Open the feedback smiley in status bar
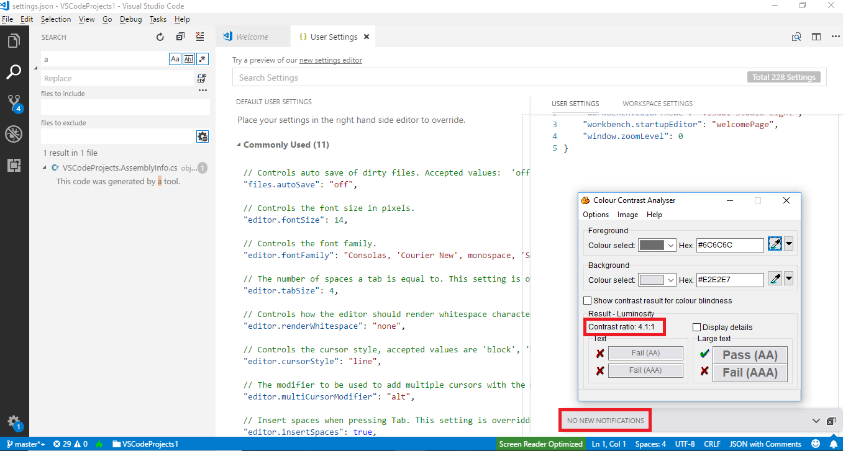 (x=816, y=444)
